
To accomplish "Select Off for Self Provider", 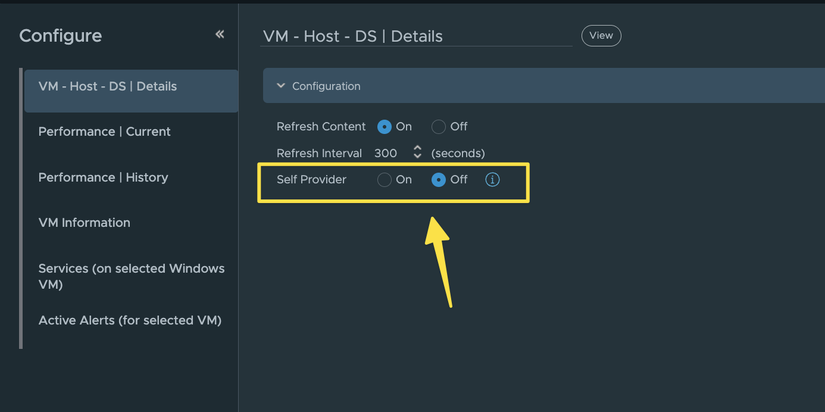I will click(x=439, y=179).
